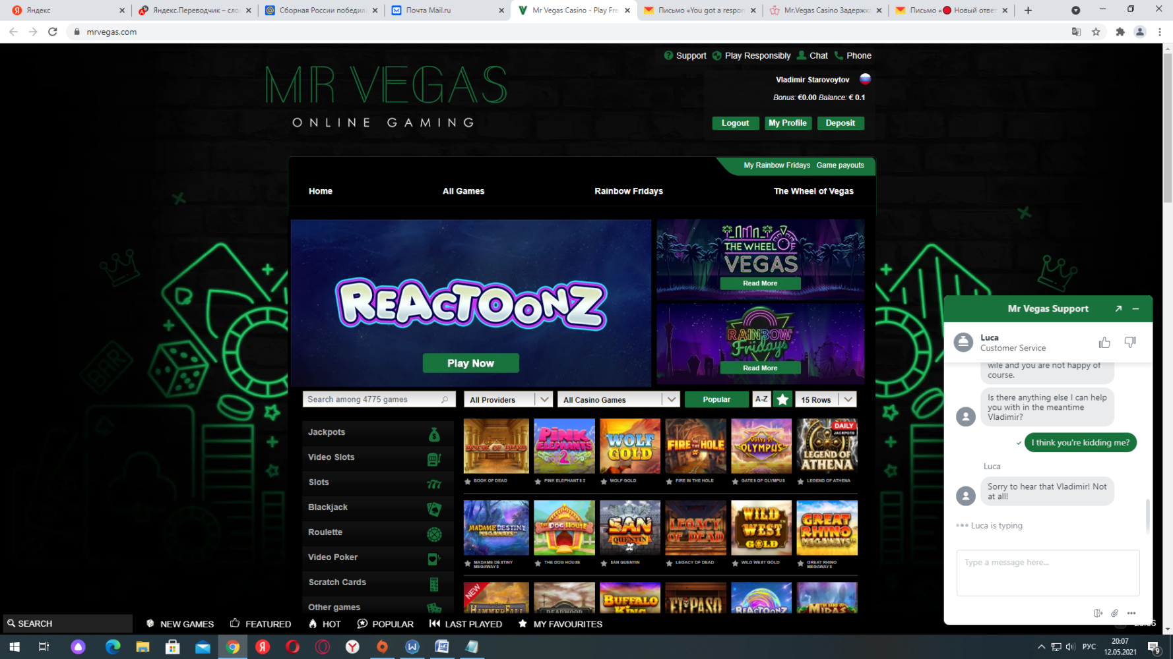Select the Blackjack category
Viewport: 1173px width, 659px height.
(x=378, y=508)
